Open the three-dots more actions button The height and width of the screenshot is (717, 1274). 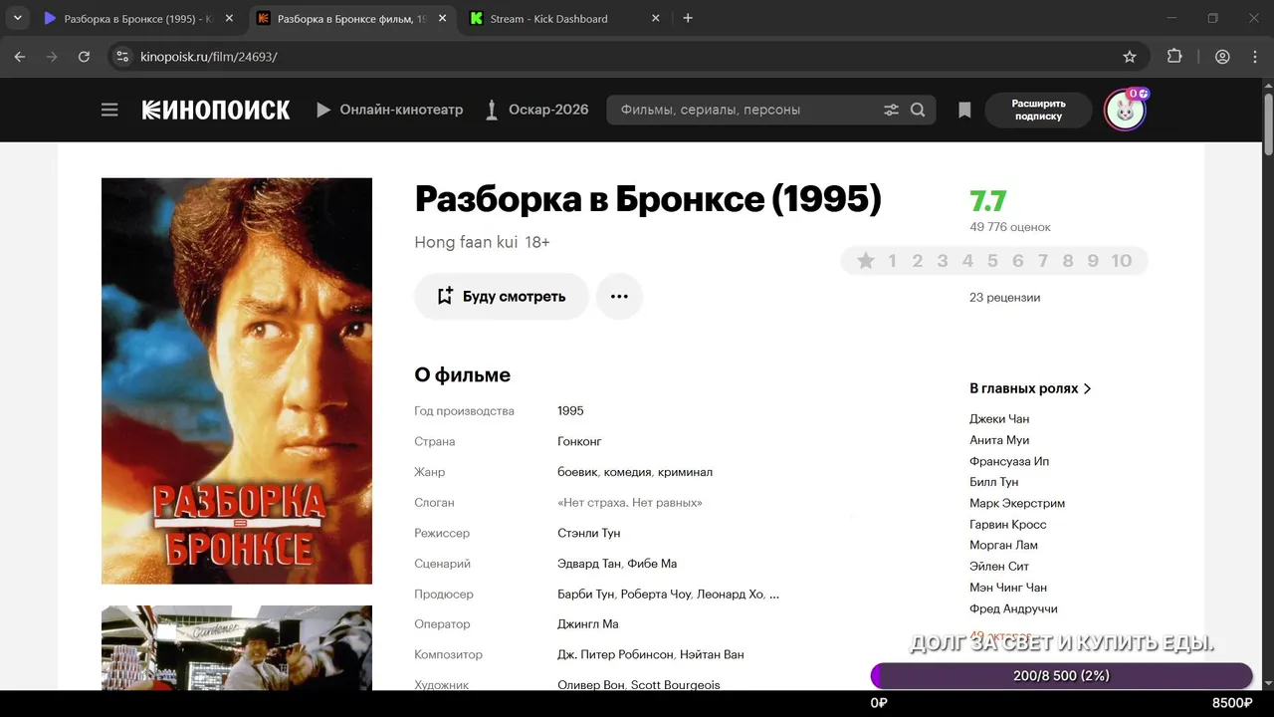click(x=619, y=297)
